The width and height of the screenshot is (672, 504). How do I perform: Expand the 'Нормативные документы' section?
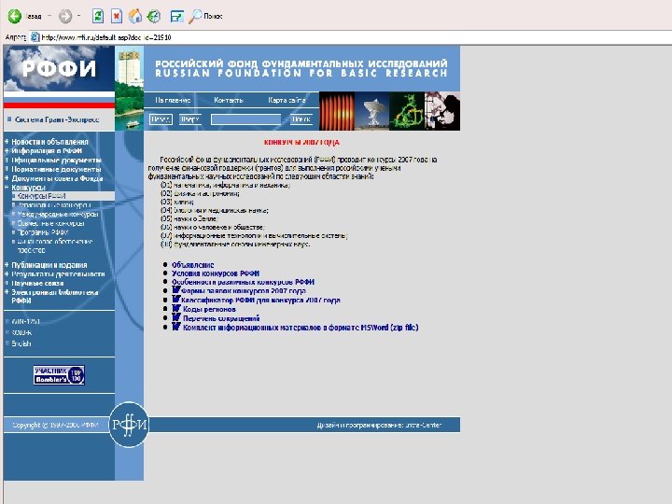click(x=7, y=169)
